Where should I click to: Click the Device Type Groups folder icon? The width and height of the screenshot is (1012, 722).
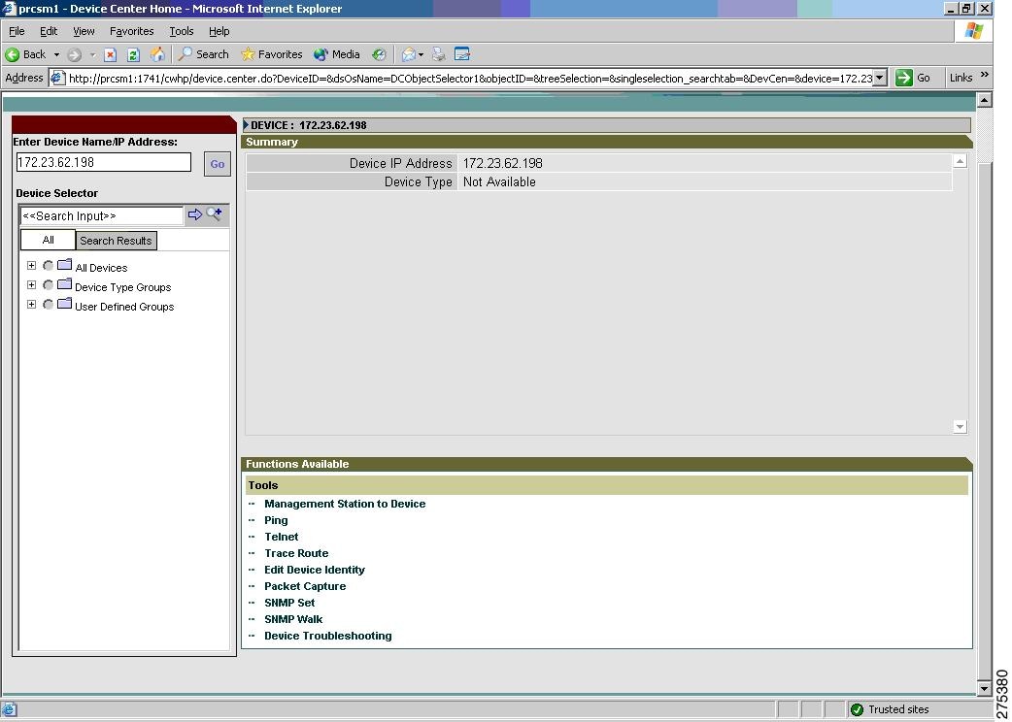click(64, 284)
